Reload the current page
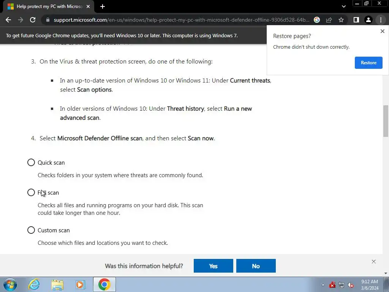389x292 pixels. [x=33, y=20]
